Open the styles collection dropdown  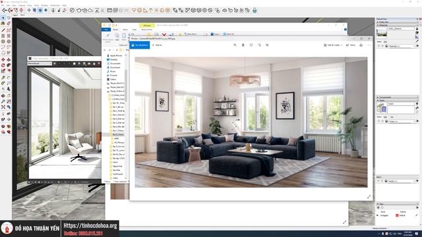(x=402, y=121)
